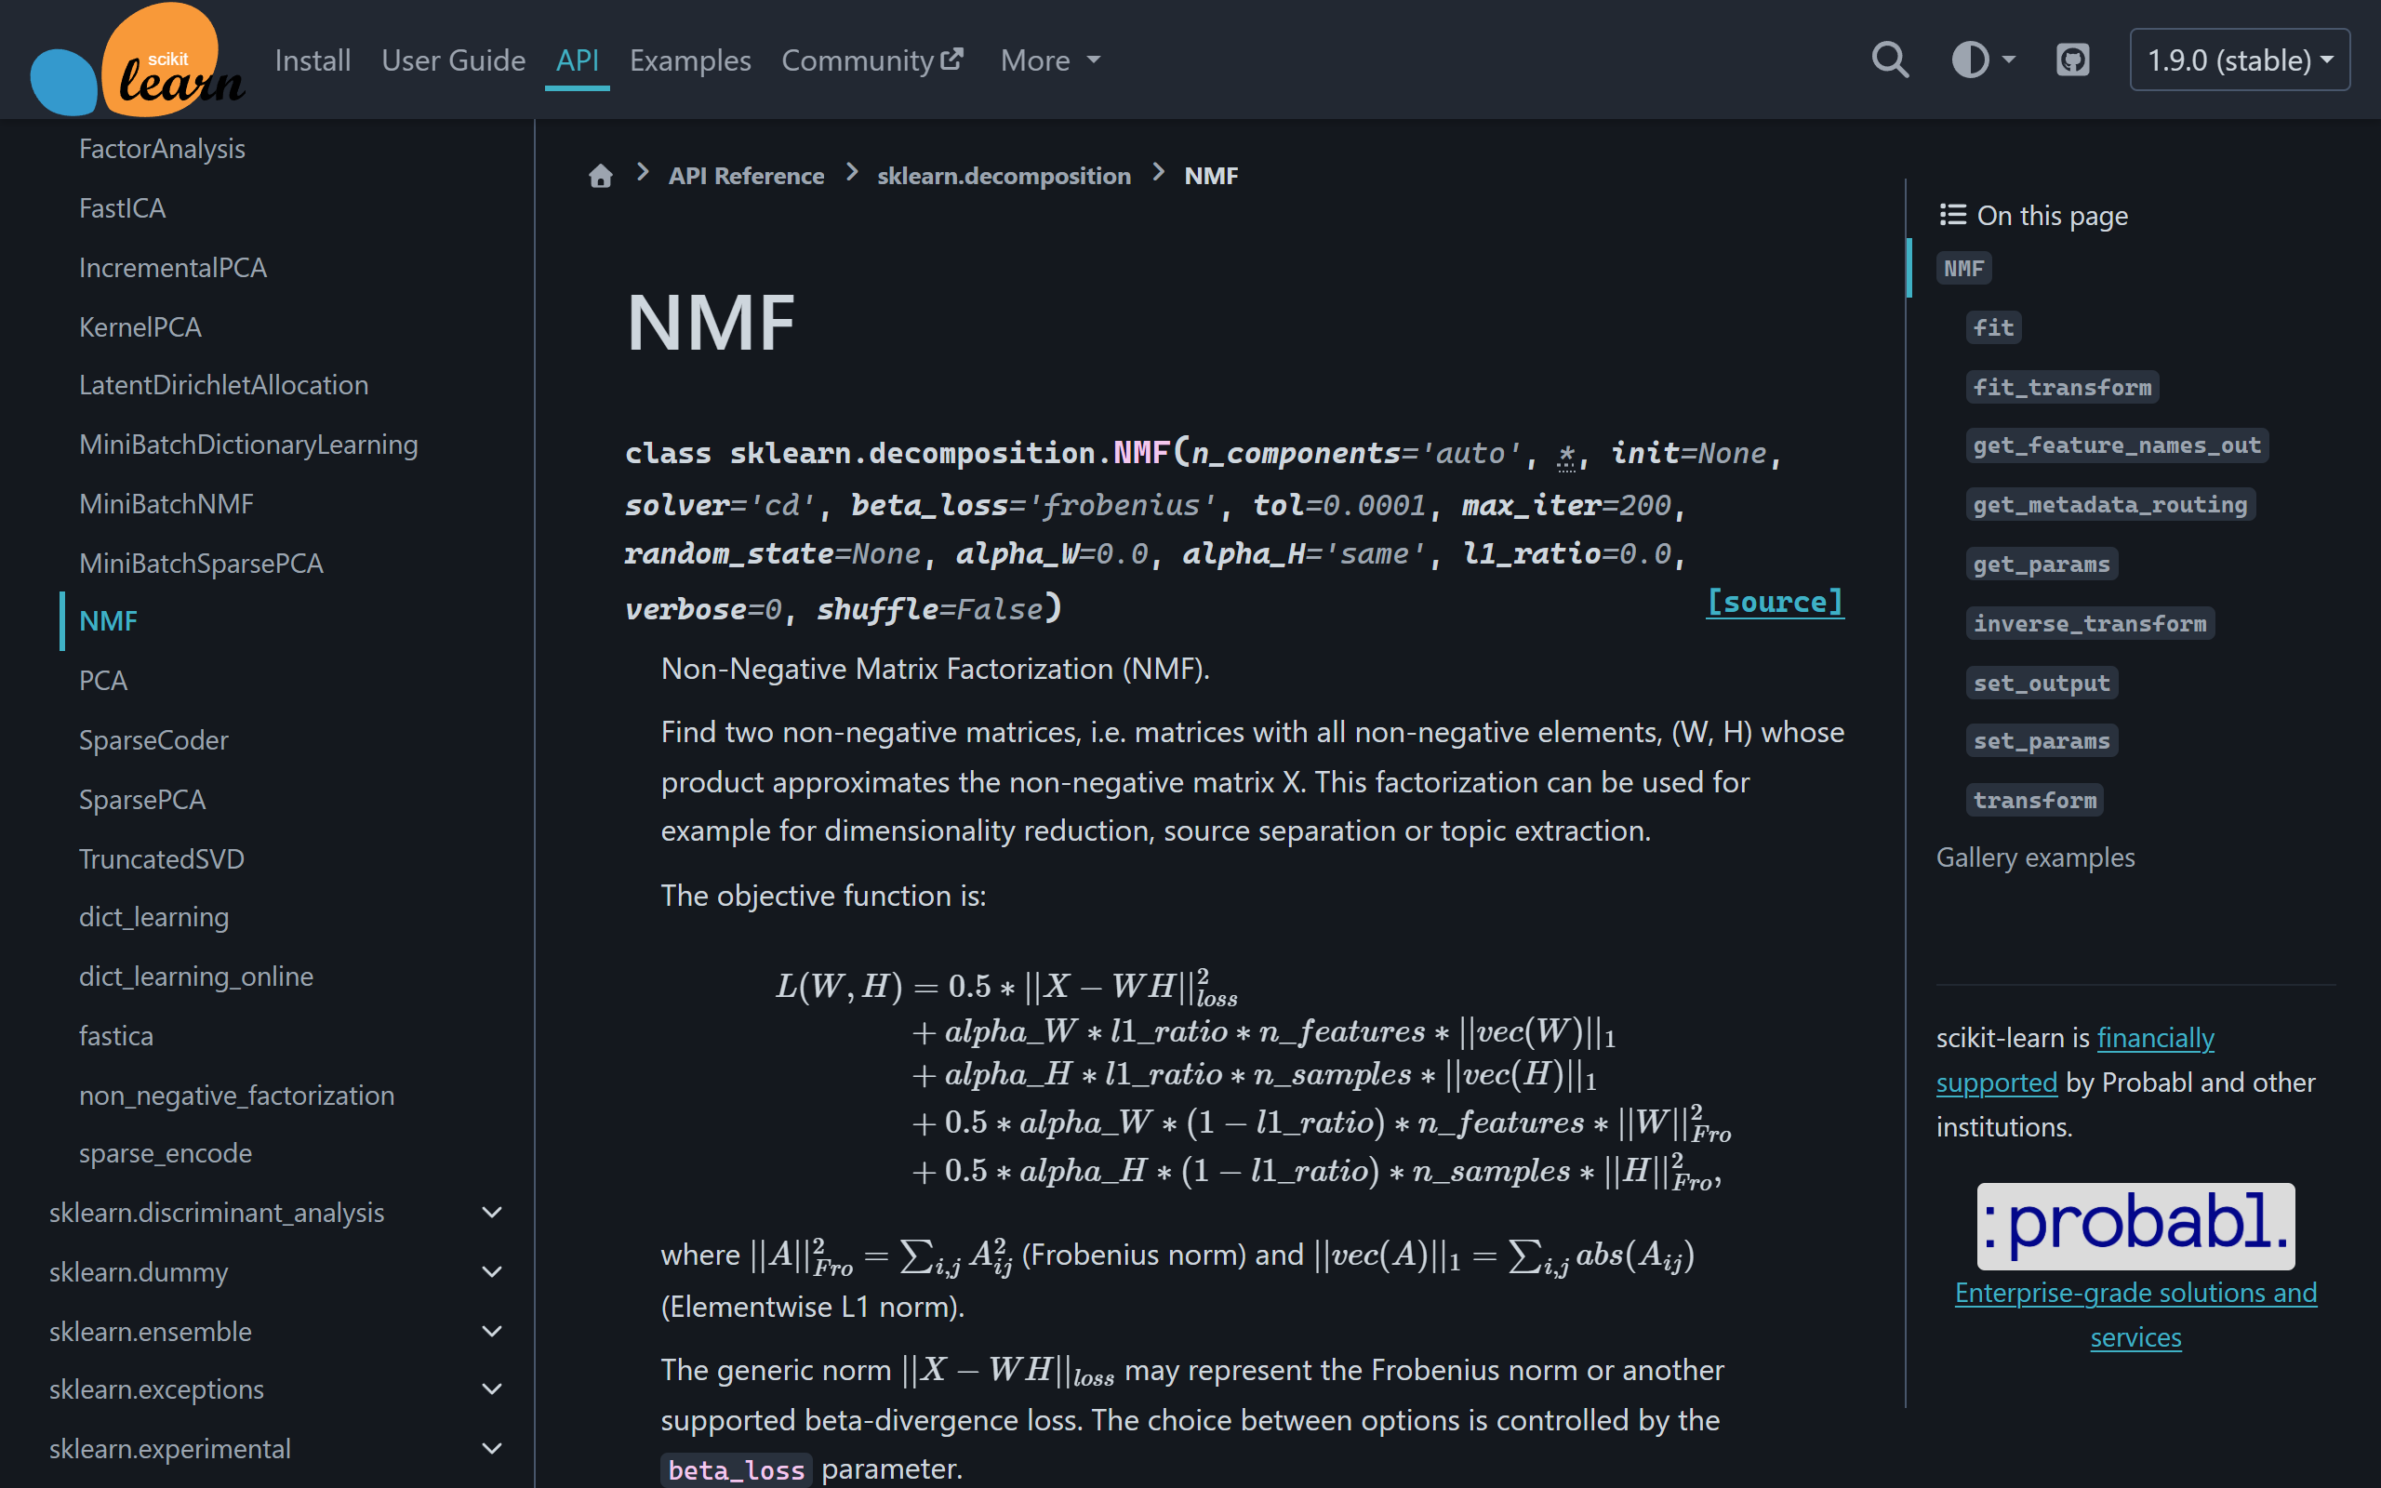2381x1488 pixels.
Task: Expand the sklearn.experimental chevron
Action: 492,1449
